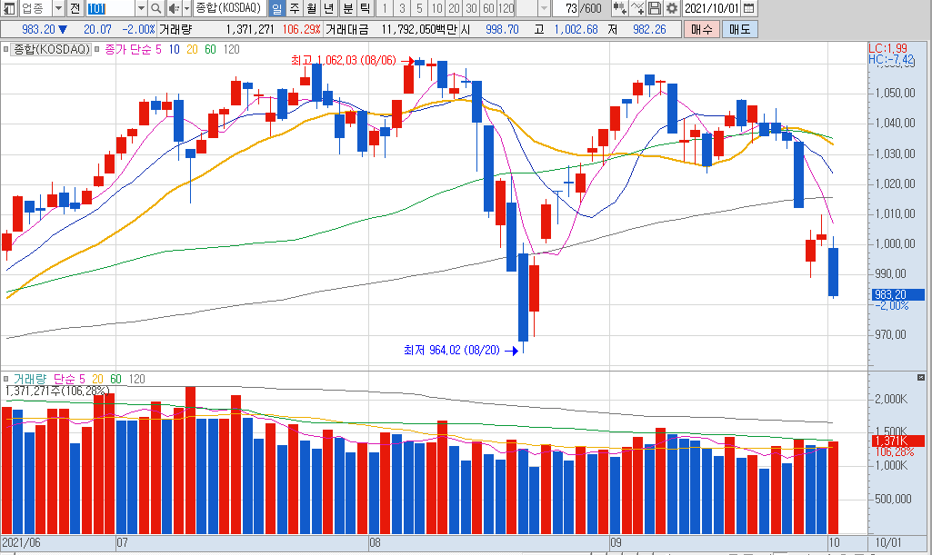Image resolution: width=932 pixels, height=555 pixels.
Task: Click the small square before 종가 단순 legend
Action: [x=97, y=49]
